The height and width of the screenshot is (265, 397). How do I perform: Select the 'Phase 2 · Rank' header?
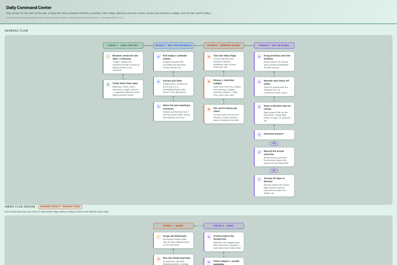pyautogui.click(x=224, y=226)
